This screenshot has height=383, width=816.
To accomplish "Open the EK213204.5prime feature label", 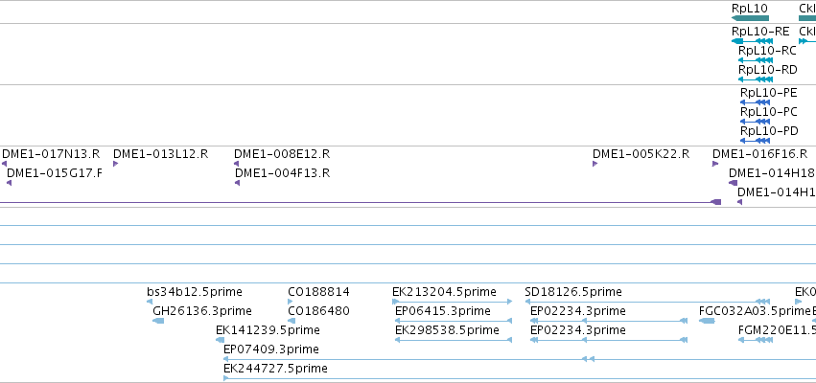I will coord(444,292).
